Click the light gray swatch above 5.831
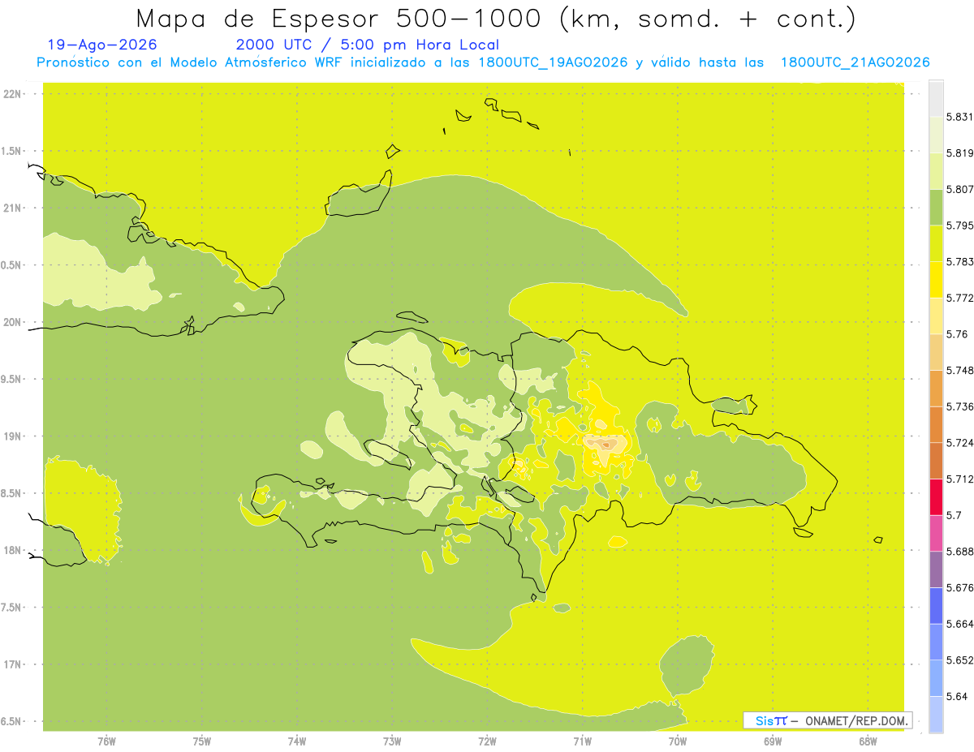This screenshot has height=752, width=974. point(936,99)
